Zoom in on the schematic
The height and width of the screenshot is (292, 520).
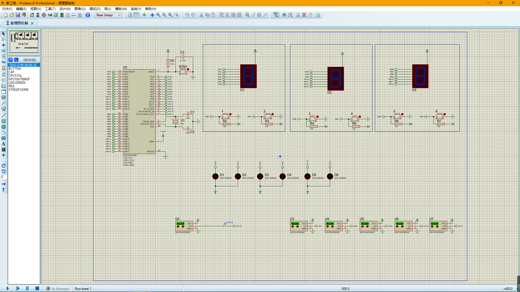[158, 15]
